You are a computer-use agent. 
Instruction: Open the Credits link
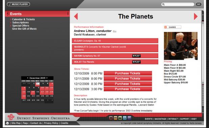tap(64, 123)
